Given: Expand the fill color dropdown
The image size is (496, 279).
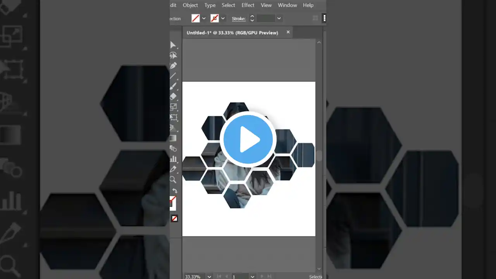Looking at the screenshot, I should click(x=204, y=19).
